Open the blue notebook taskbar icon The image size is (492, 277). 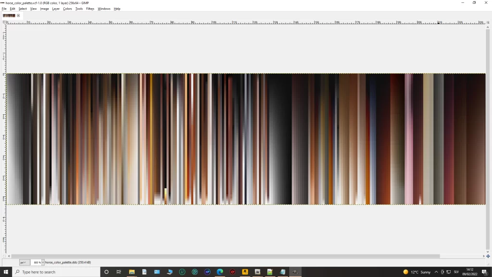pos(283,272)
